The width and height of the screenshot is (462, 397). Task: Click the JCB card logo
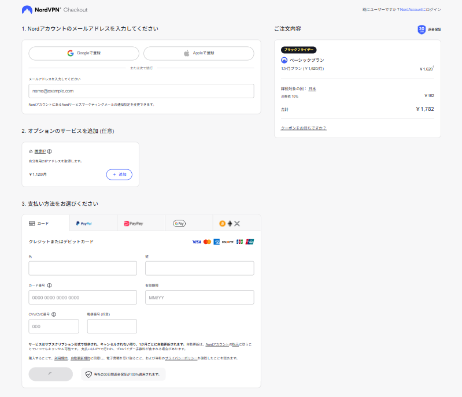(x=239, y=242)
